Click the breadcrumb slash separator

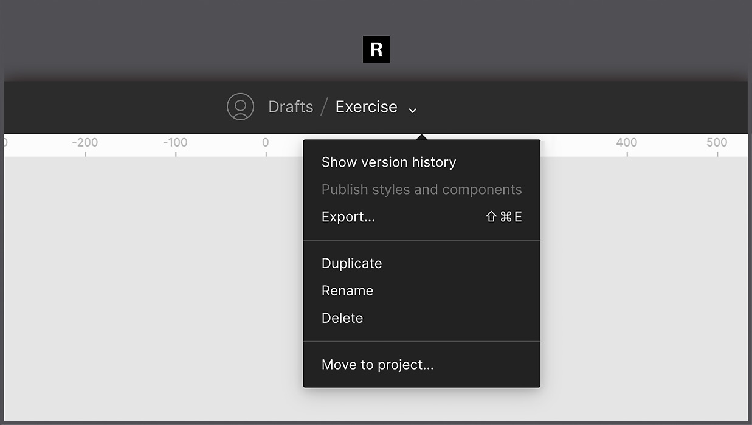pos(324,106)
